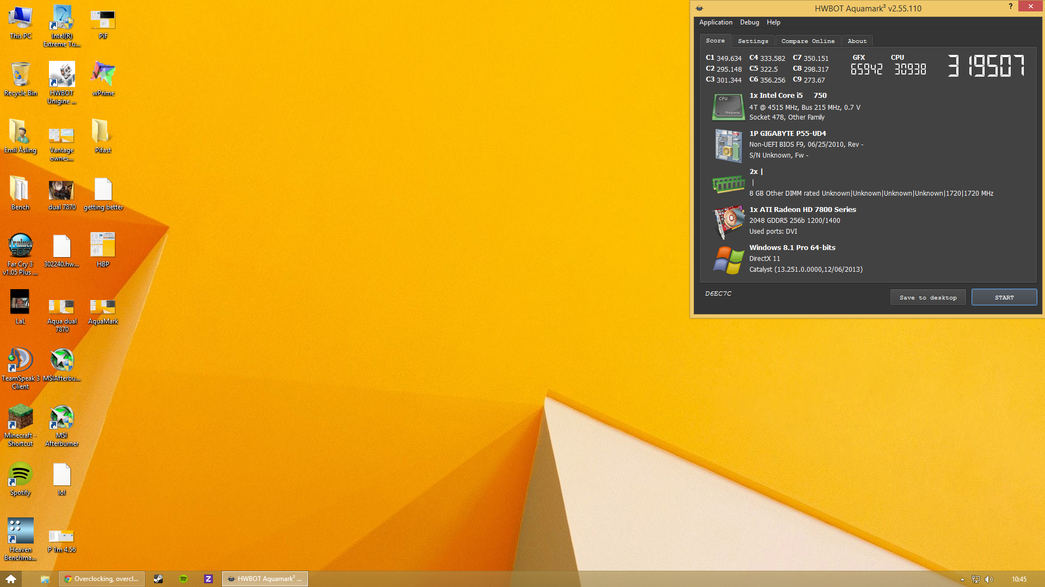The width and height of the screenshot is (1045, 587).
Task: Click the question mark help button
Action: coord(1010,7)
